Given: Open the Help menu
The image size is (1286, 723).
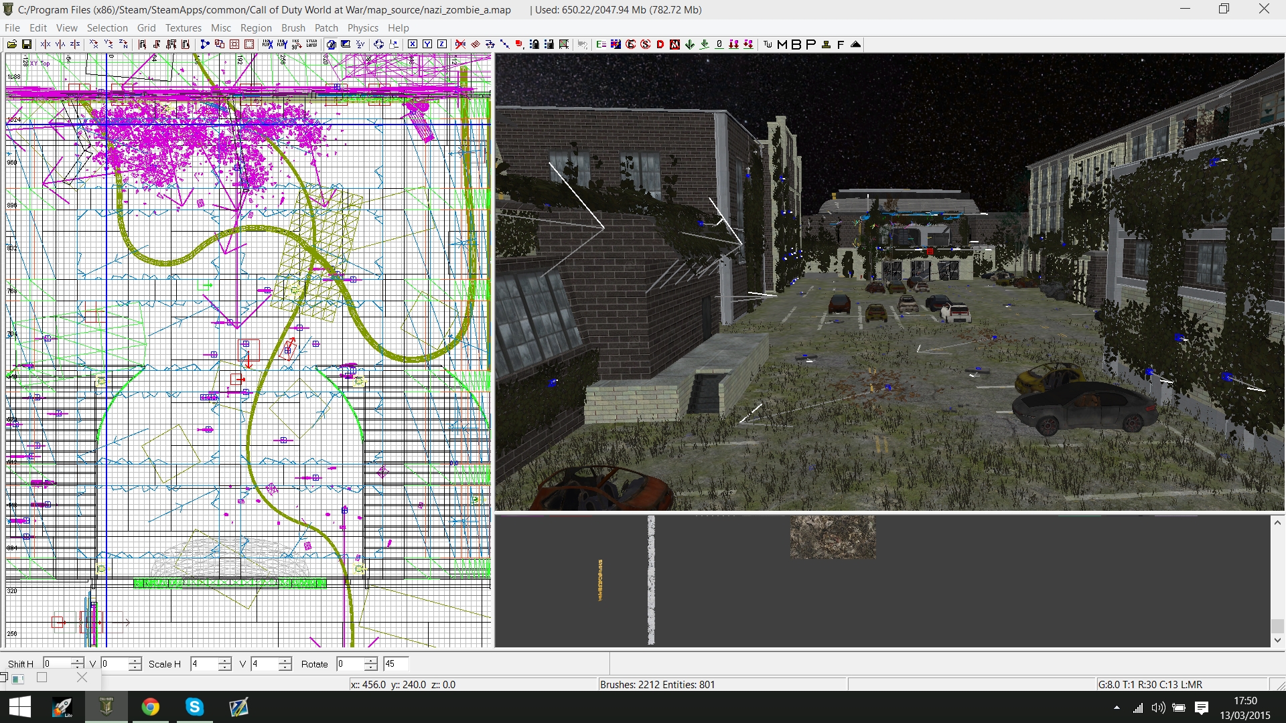Looking at the screenshot, I should tap(398, 27).
